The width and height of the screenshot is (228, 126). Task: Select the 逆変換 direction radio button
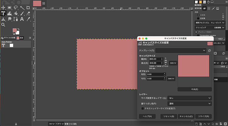198,18
